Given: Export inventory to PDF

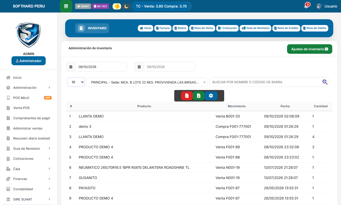Looking at the screenshot, I should (x=187, y=96).
